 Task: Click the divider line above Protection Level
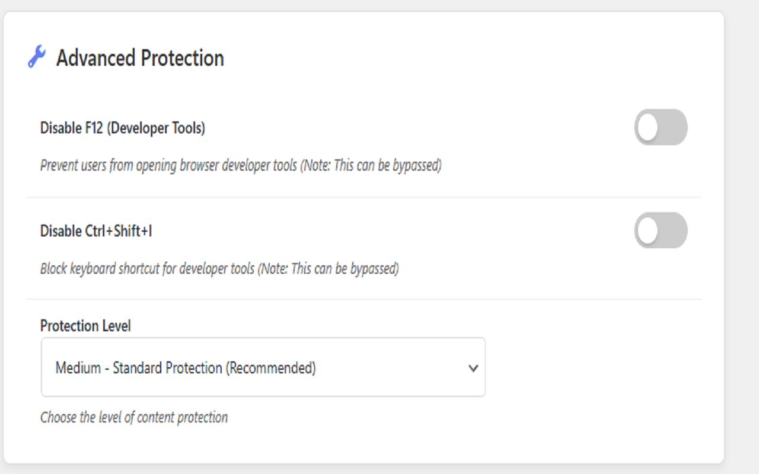click(x=363, y=300)
